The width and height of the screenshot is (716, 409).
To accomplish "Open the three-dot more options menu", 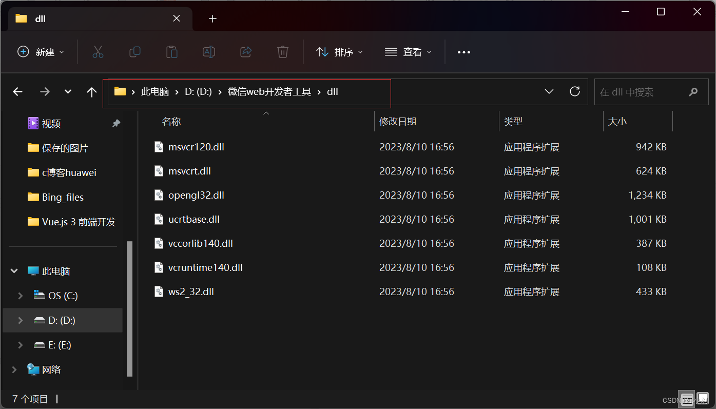I will [x=464, y=52].
